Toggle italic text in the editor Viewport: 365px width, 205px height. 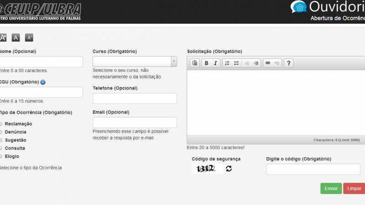(x=215, y=63)
